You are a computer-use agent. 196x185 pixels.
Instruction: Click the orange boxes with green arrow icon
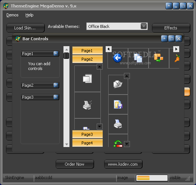tap(159, 58)
